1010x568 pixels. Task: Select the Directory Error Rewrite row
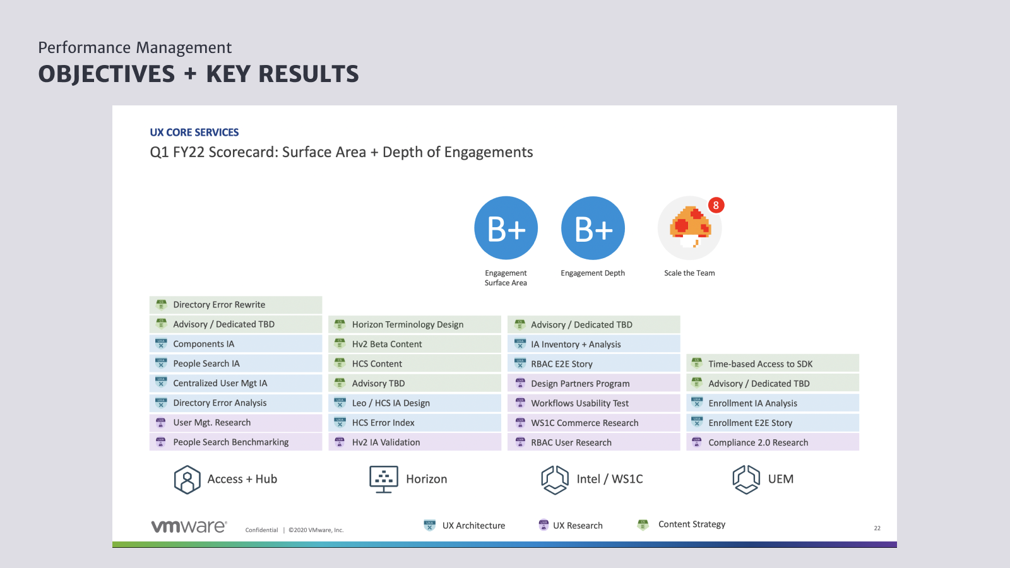coord(235,305)
